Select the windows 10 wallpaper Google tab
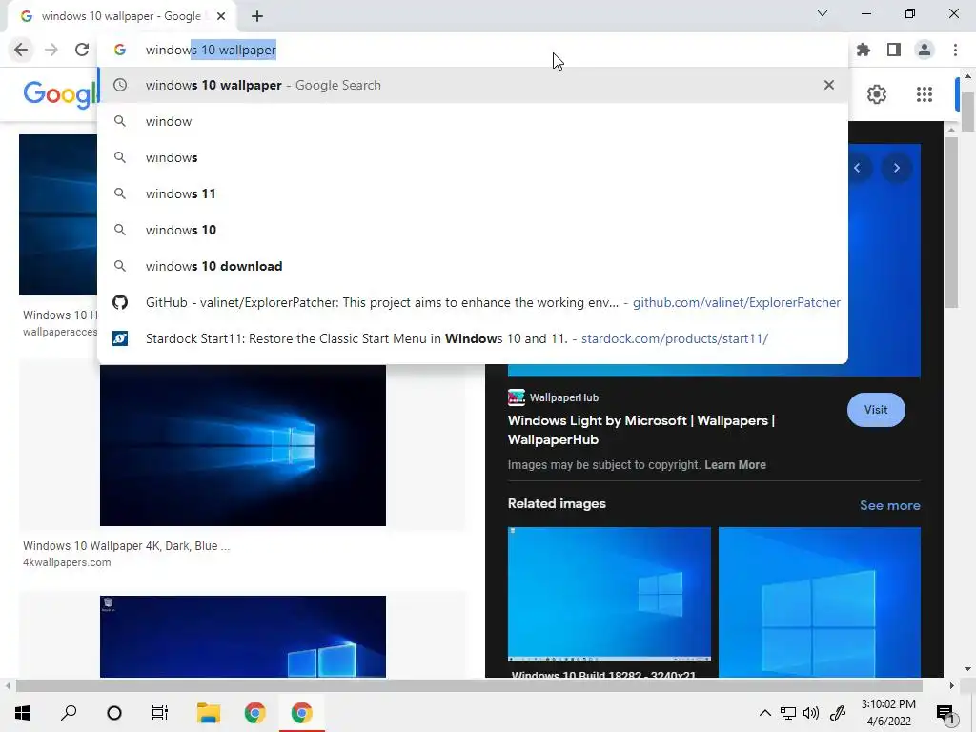Screen dimensions: 976x732 click(x=121, y=16)
